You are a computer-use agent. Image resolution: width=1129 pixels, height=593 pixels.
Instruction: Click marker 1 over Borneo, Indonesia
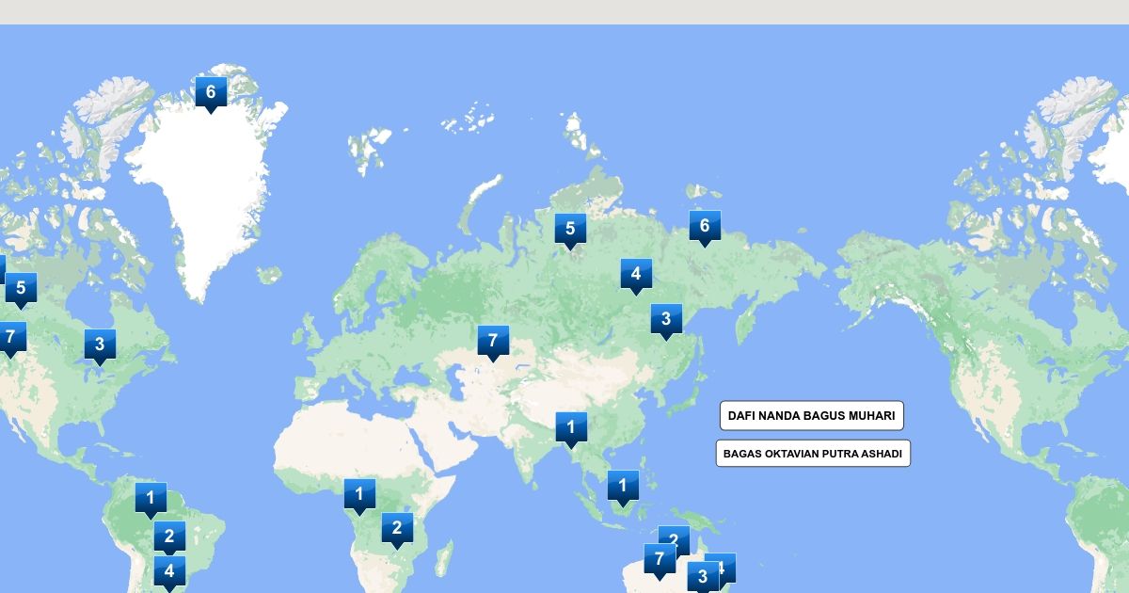[x=623, y=489]
